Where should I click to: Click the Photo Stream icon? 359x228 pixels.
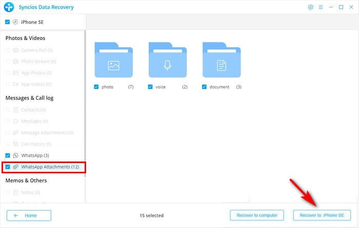pos(15,61)
